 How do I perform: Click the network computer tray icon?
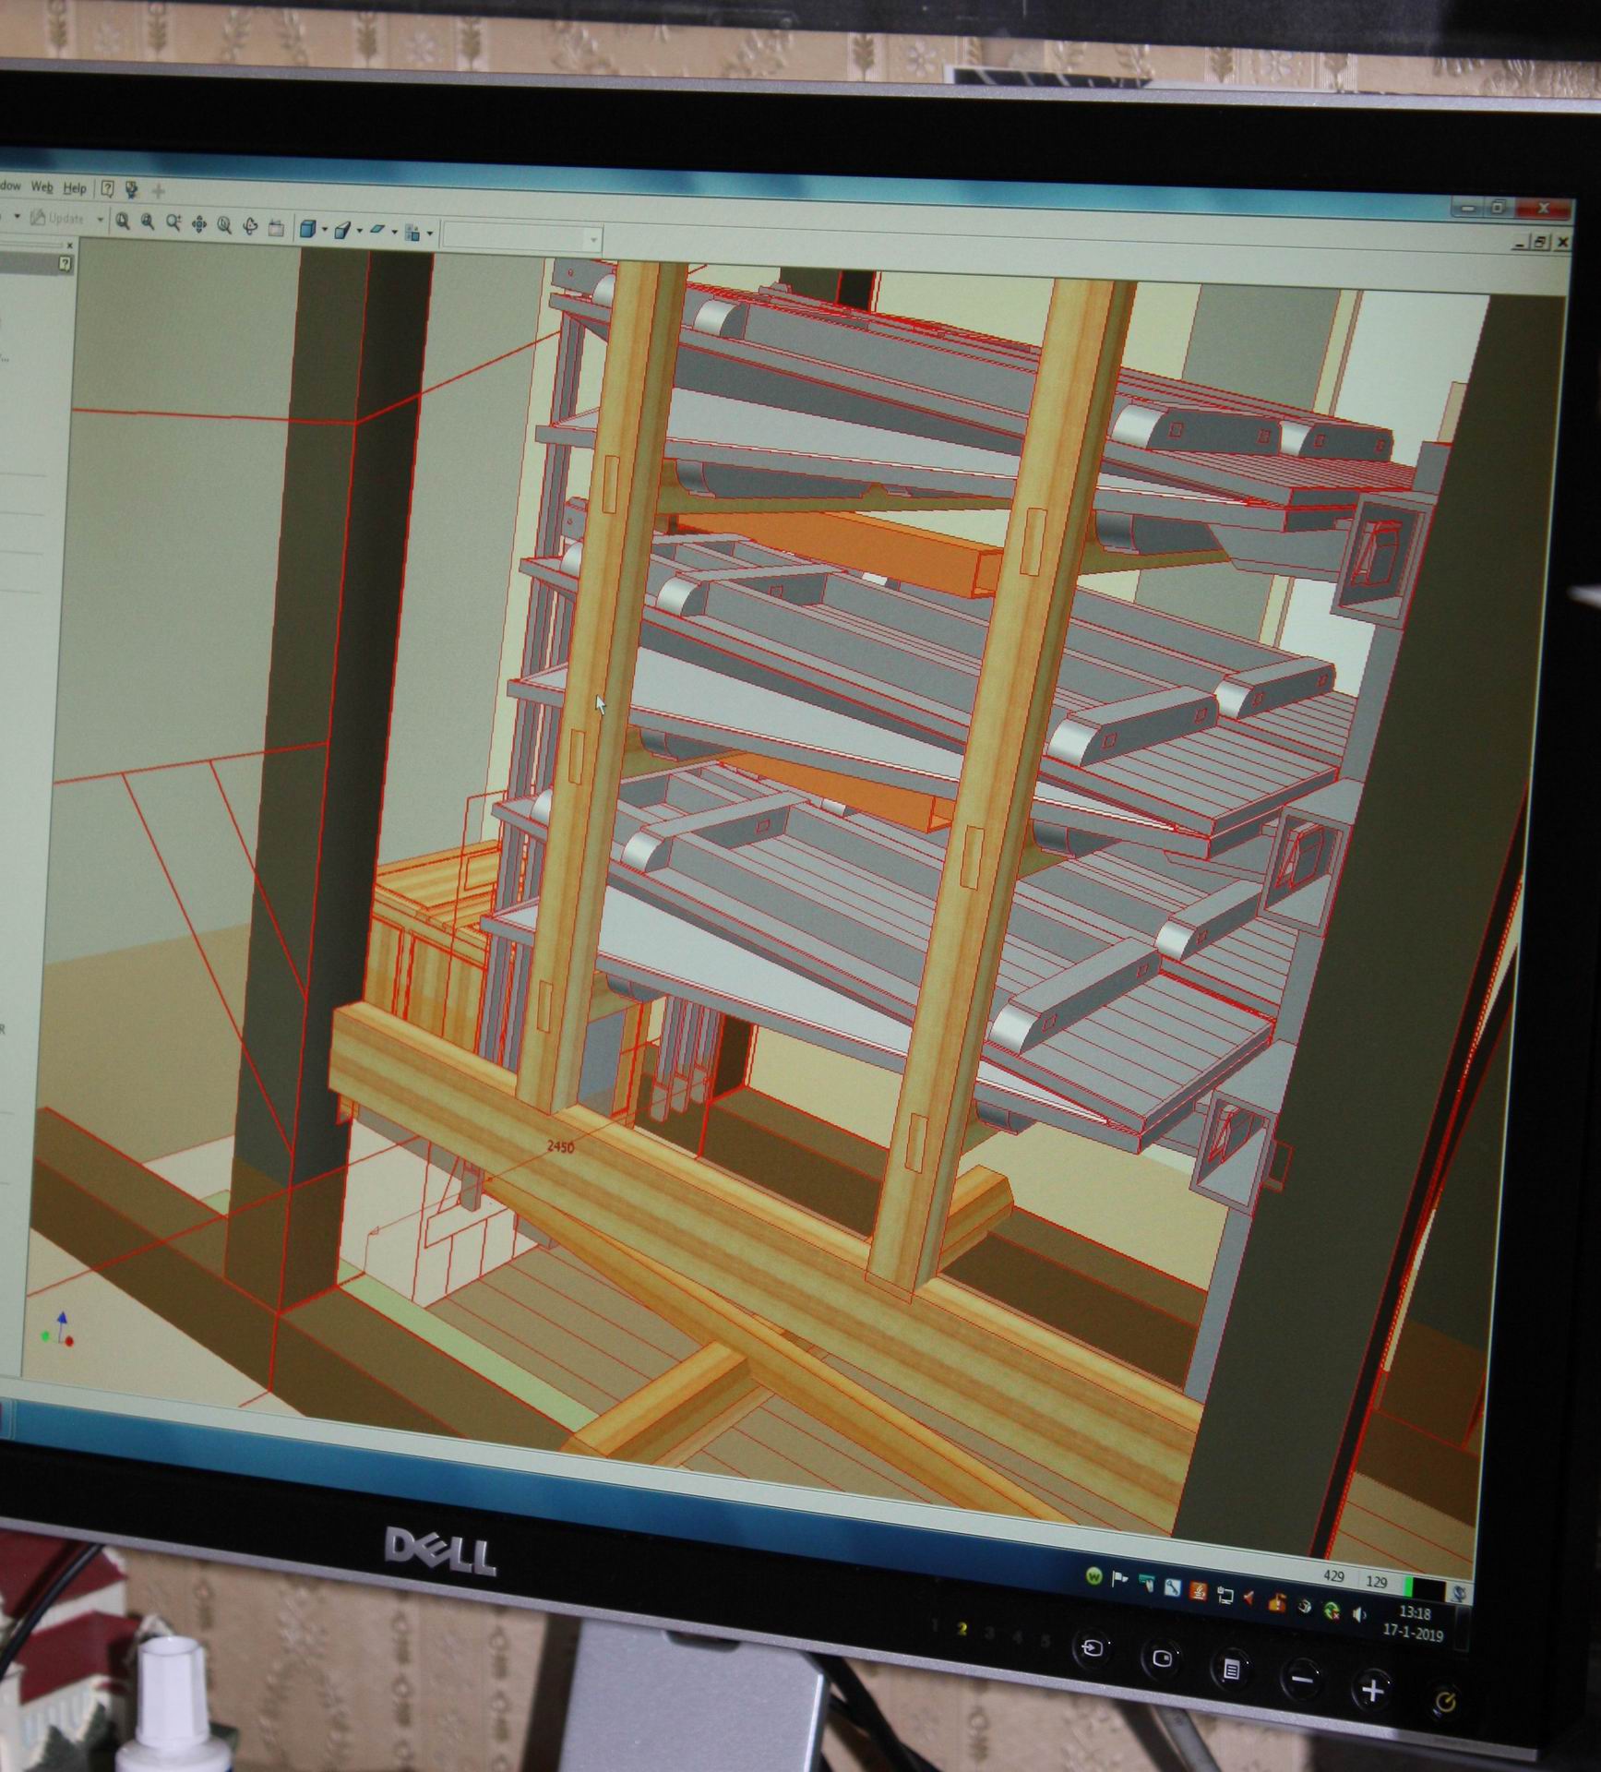click(1225, 1595)
